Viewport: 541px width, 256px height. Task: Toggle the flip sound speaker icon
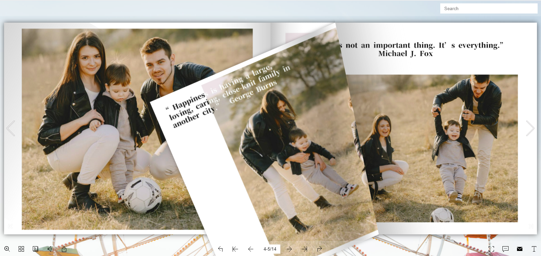(50, 249)
